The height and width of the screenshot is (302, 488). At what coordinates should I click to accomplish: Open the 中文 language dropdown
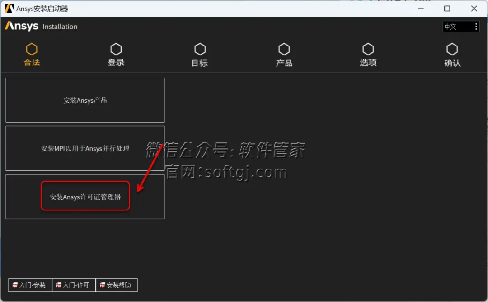coord(461,27)
